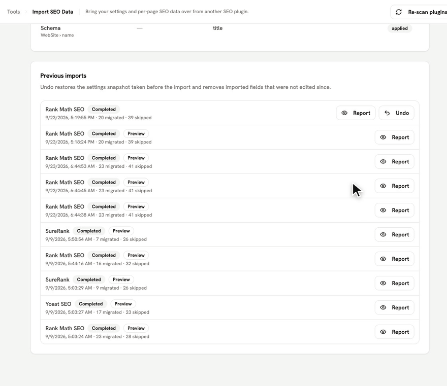The image size is (447, 386).
Task: Click 'WebSite › name' subtext
Action: coord(57,36)
